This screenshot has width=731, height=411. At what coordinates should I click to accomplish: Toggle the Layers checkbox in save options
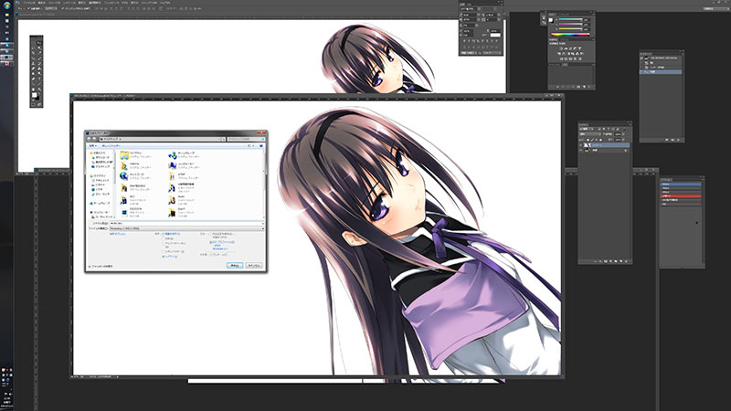[x=164, y=257]
